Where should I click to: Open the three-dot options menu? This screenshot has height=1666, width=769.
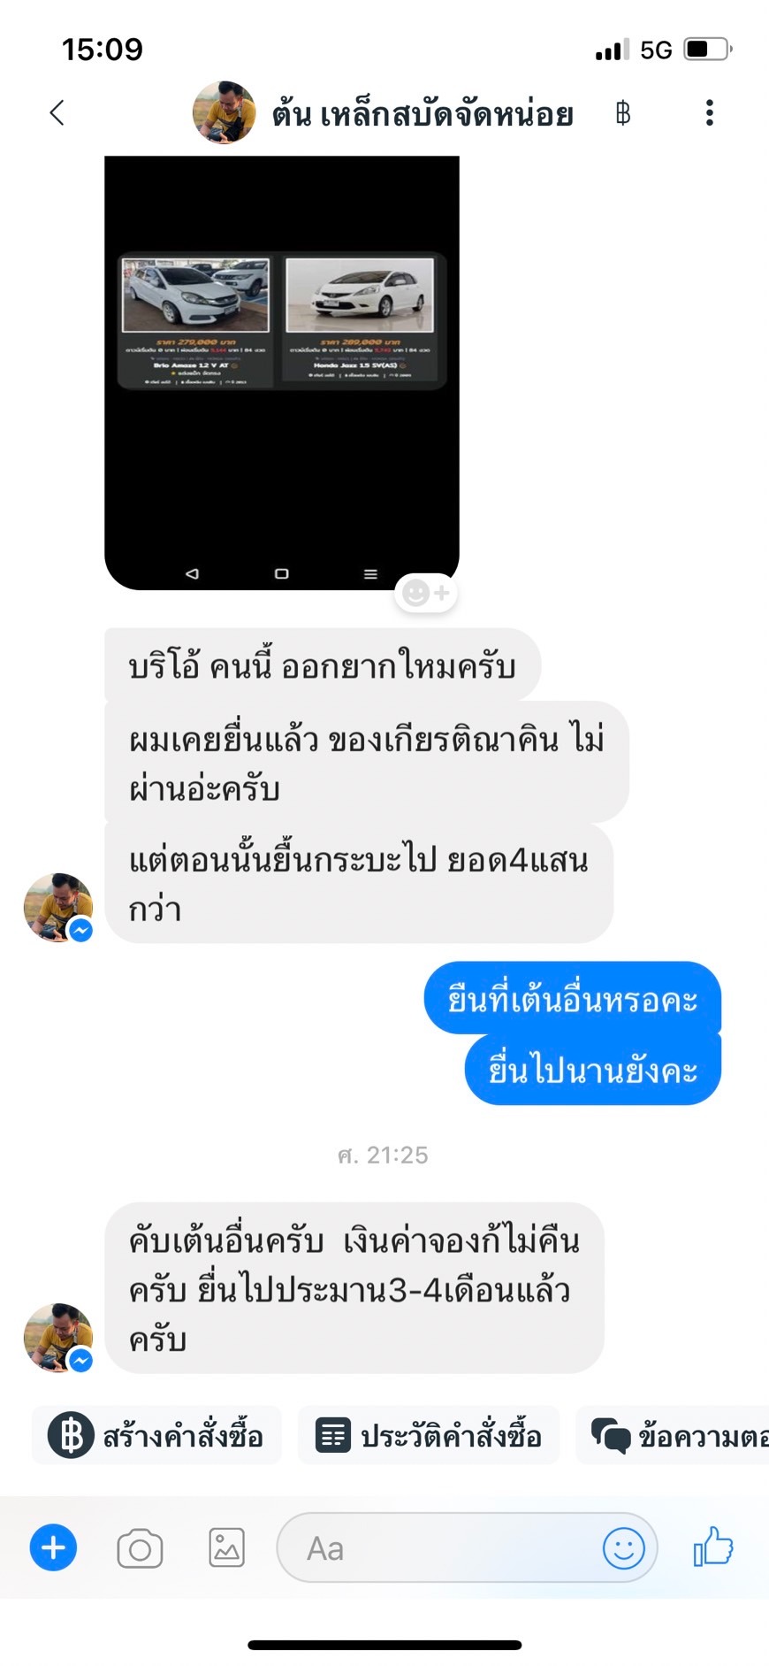709,112
